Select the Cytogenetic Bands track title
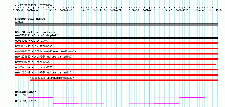This screenshot has height=107, width=225. tap(30, 19)
